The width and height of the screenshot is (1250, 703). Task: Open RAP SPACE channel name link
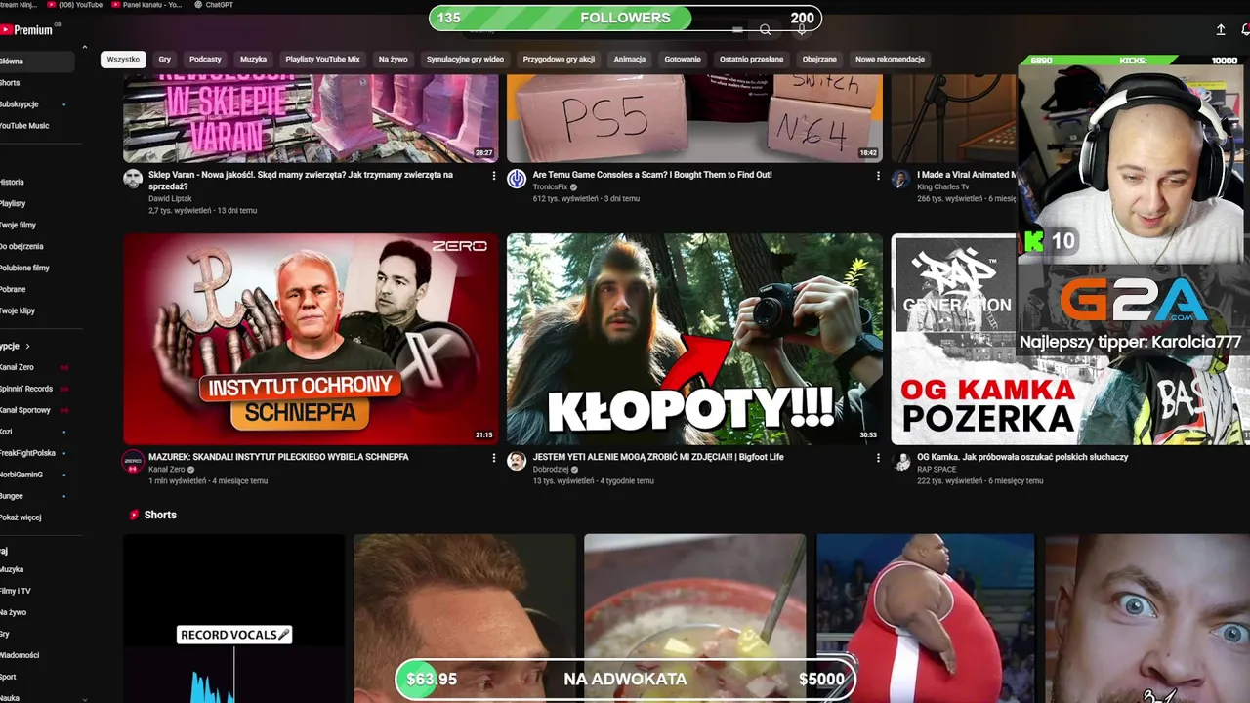[x=937, y=470]
